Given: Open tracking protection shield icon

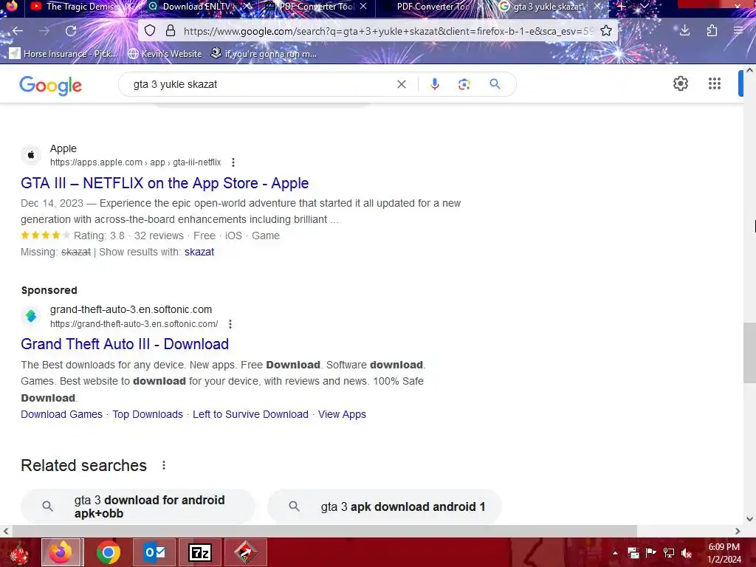Looking at the screenshot, I should 150,31.
